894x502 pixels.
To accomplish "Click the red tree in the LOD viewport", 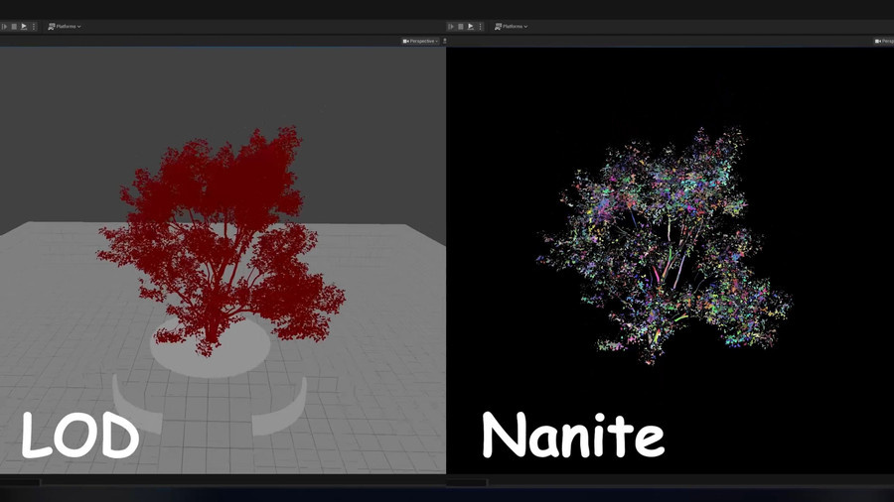I will pos(223,239).
